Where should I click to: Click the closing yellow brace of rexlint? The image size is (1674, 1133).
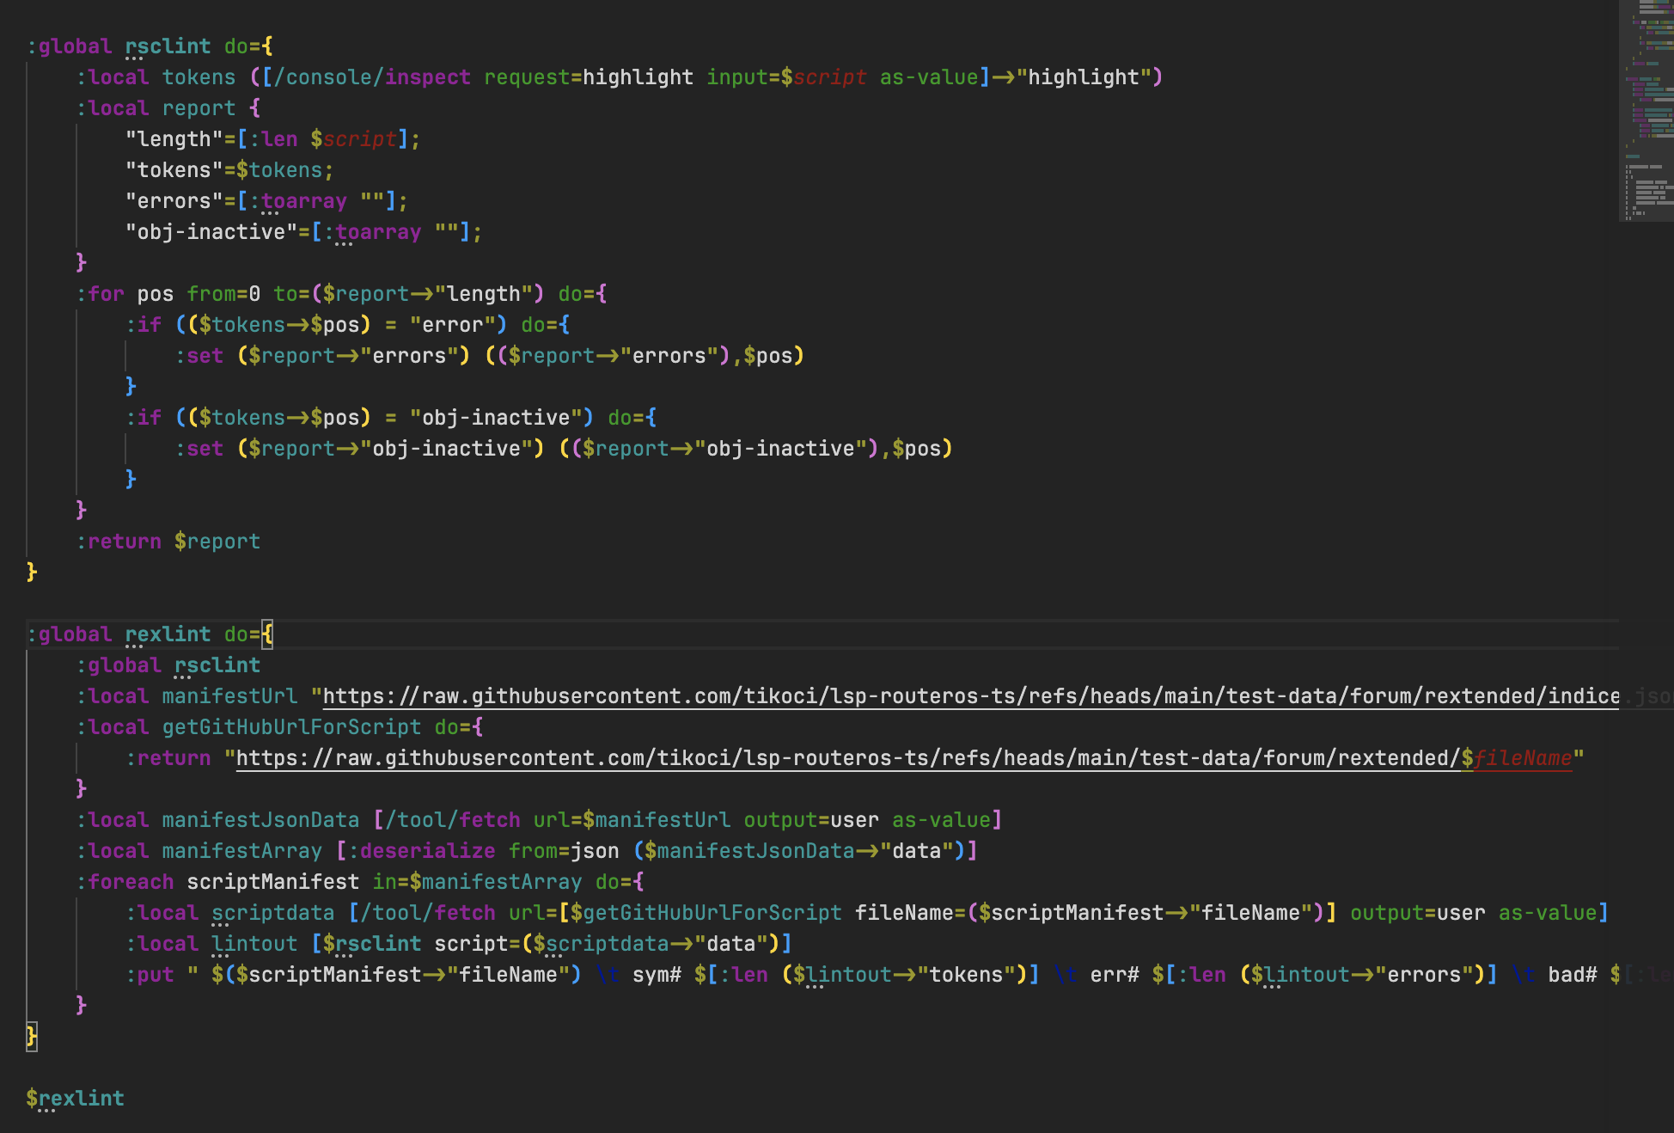click(32, 1037)
